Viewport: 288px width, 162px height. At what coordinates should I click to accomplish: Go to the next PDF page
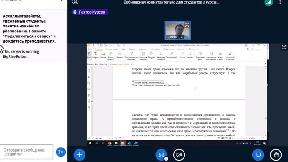click(x=112, y=138)
